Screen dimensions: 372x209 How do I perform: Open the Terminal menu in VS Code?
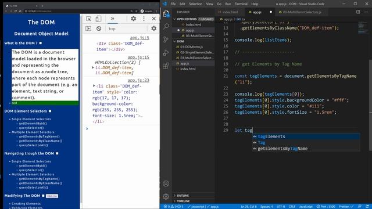[x=241, y=4]
